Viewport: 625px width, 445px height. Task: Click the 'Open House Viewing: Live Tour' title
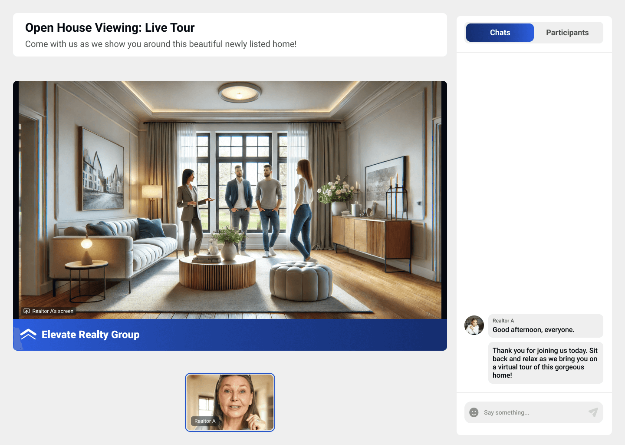[x=110, y=28]
